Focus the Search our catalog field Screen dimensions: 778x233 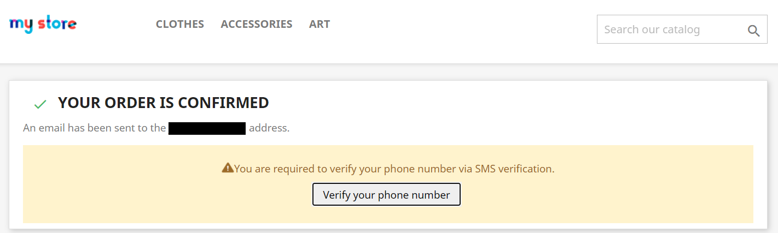coord(673,29)
